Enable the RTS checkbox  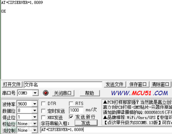71,104
